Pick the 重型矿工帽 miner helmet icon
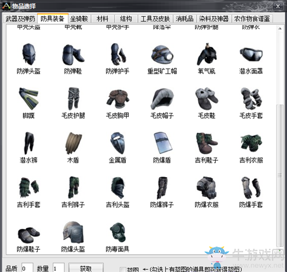 pos(162,54)
